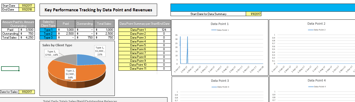Click the 'Total Sales' column header
355x102 pixels.
(x=104, y=24)
